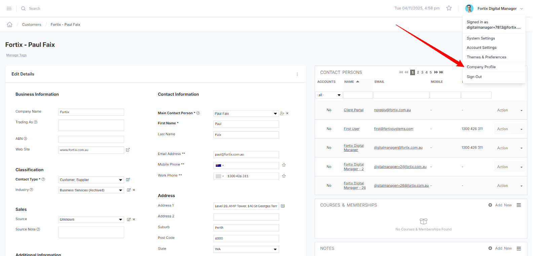Open address lookup icon beside Address 1
538x256 pixels.
coord(283,206)
